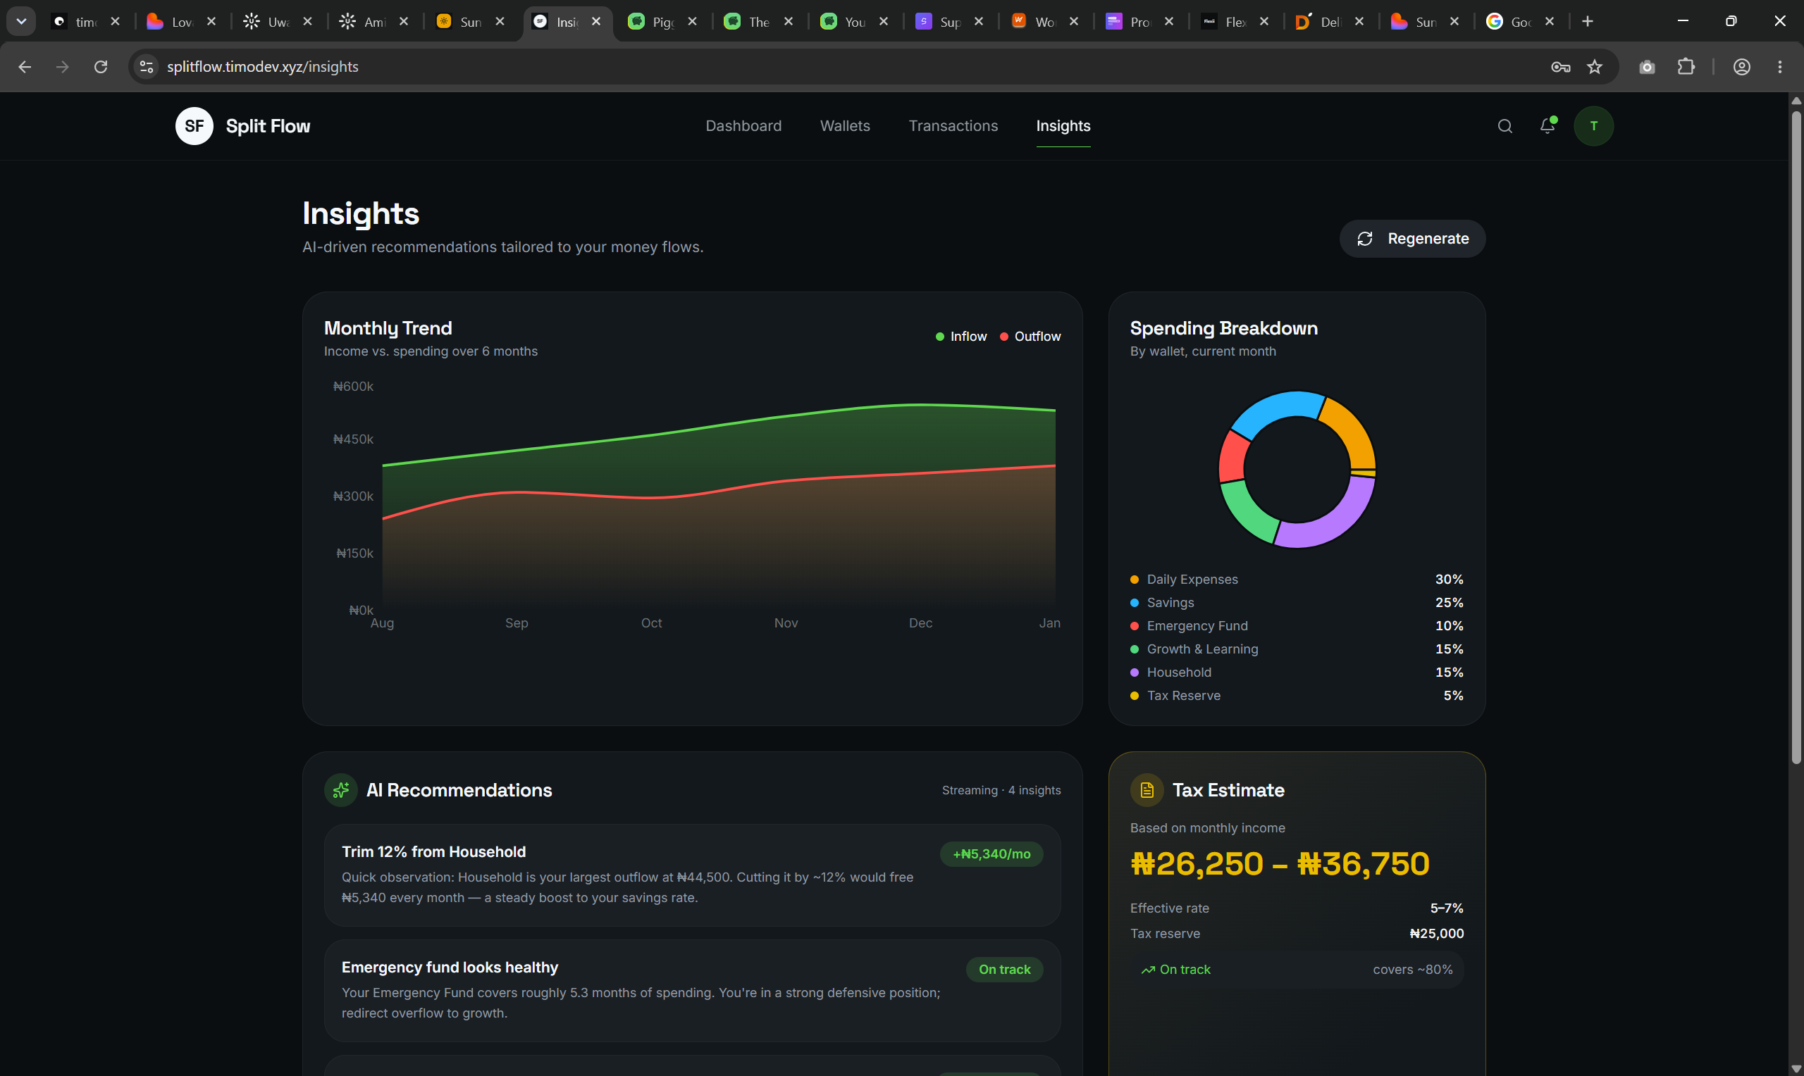
Task: Open the Dashboard nav link
Action: (743, 125)
